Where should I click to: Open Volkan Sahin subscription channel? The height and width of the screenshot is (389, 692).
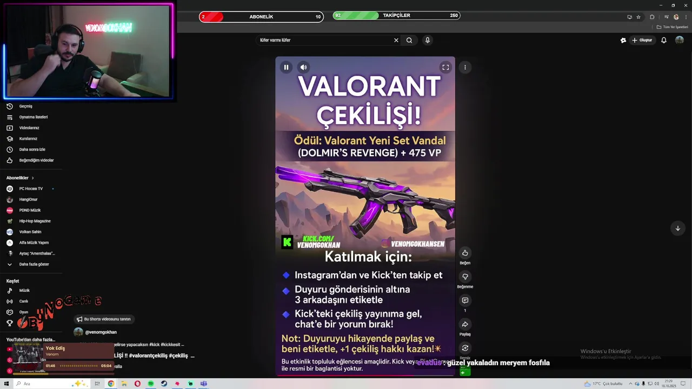coord(31,232)
